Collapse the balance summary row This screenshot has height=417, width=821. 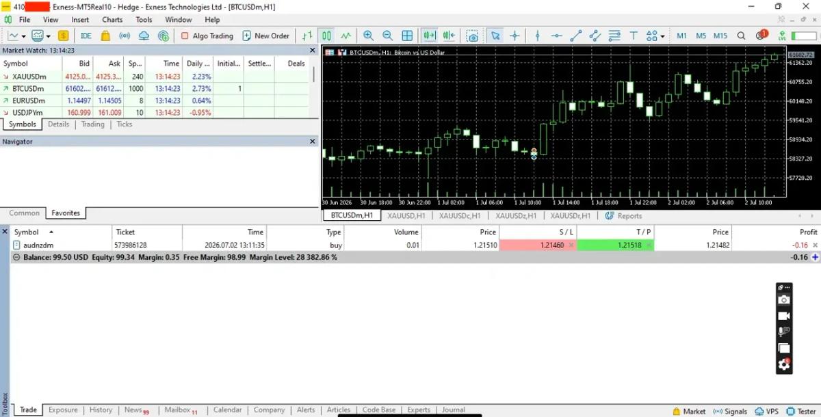[16, 258]
